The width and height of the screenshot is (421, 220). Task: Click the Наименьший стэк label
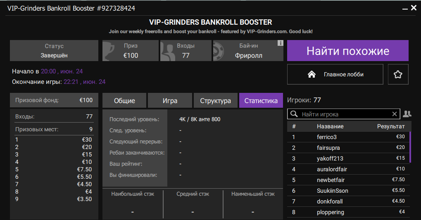pyautogui.click(x=253, y=194)
